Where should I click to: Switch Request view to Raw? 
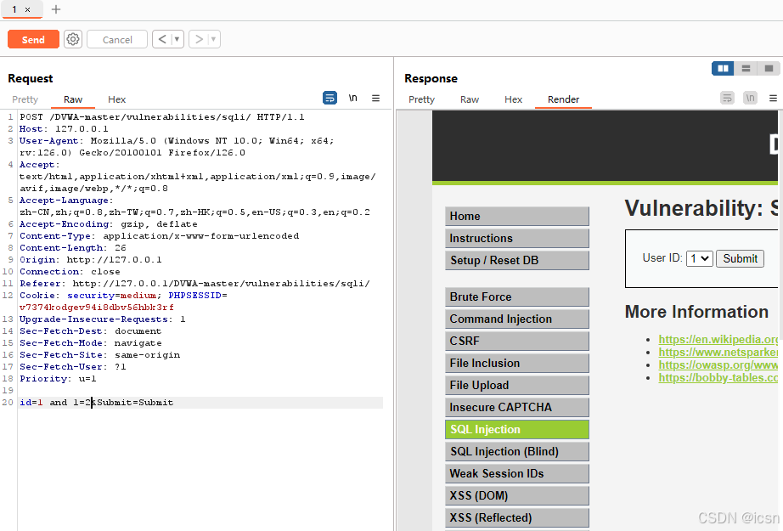pos(73,99)
